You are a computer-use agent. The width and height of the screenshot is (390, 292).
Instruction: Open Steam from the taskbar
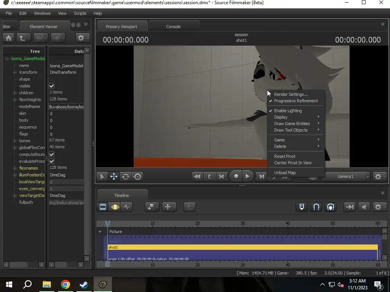[x=84, y=284]
